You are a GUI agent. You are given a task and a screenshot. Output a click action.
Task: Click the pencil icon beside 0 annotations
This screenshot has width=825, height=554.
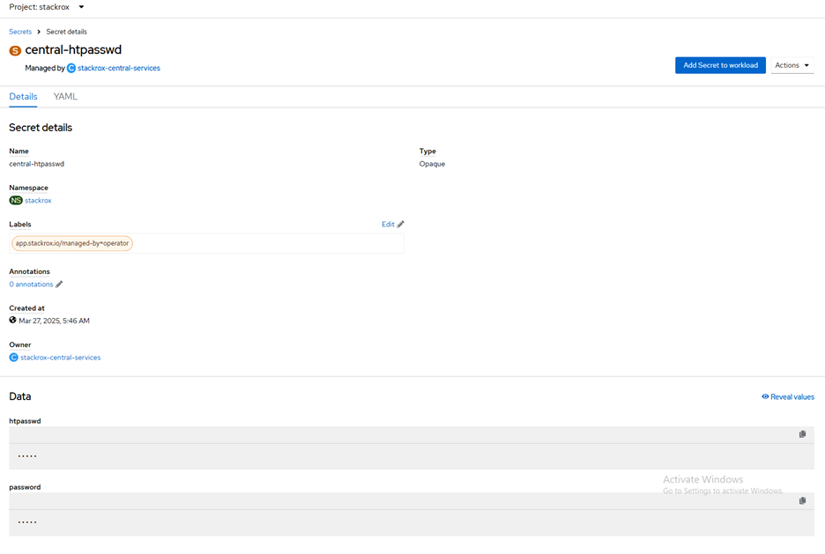click(x=59, y=284)
